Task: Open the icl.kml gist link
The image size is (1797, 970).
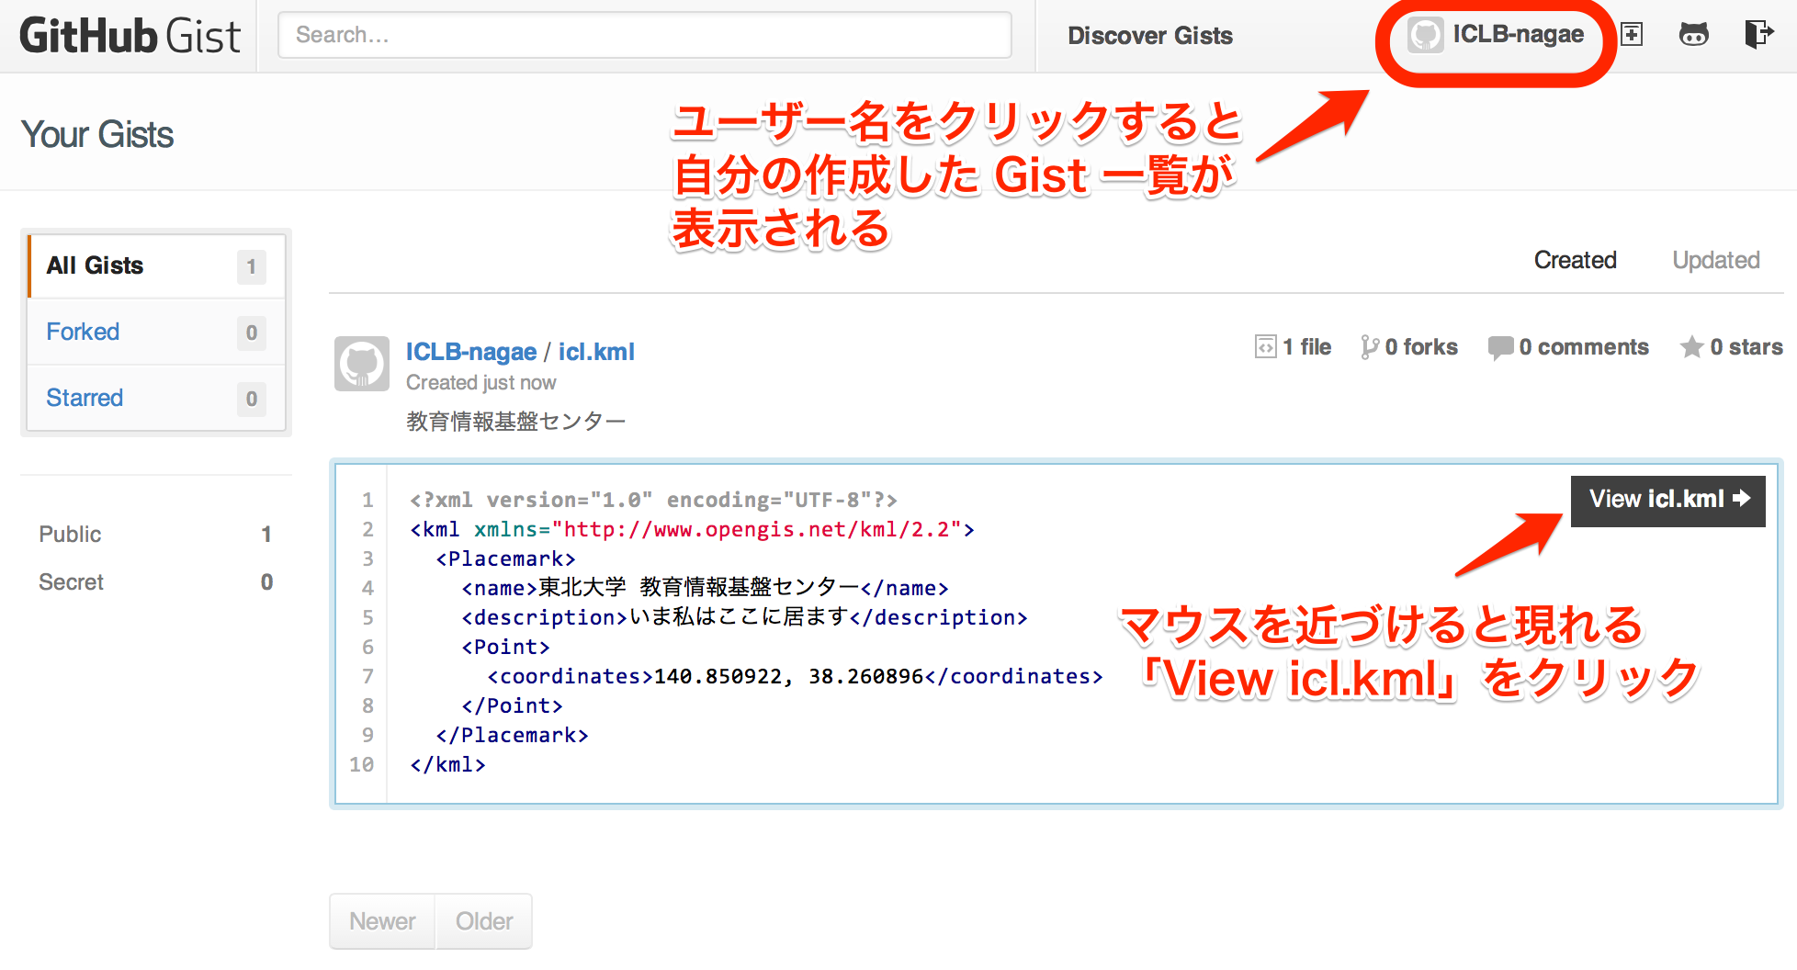Action: click(x=596, y=352)
